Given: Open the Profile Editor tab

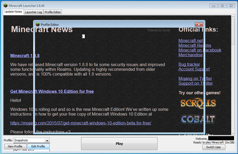Looking at the screenshot, I should [x=53, y=12].
